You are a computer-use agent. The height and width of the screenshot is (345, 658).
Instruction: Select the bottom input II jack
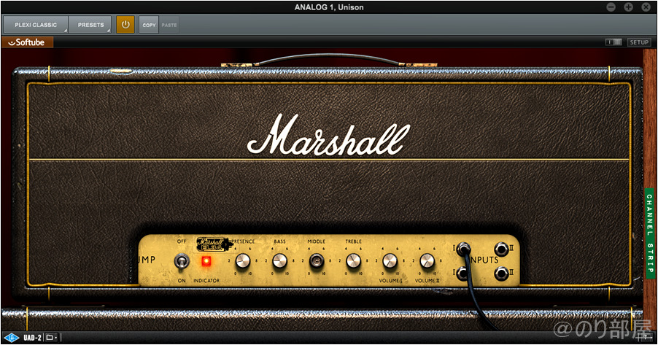[501, 274]
